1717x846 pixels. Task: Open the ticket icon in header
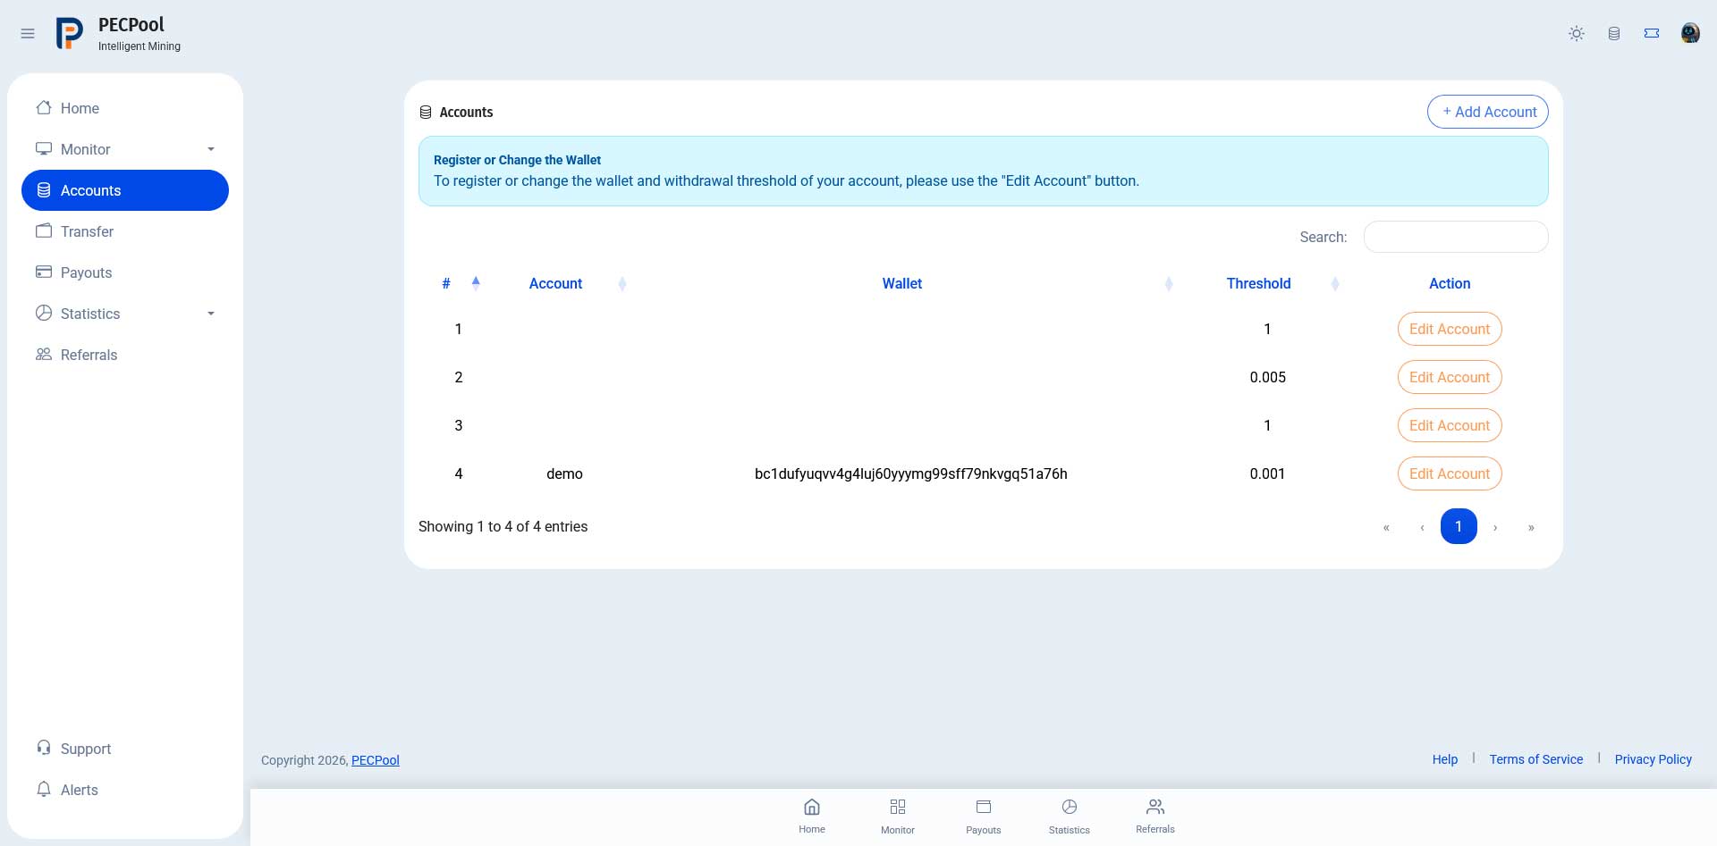click(x=1652, y=34)
